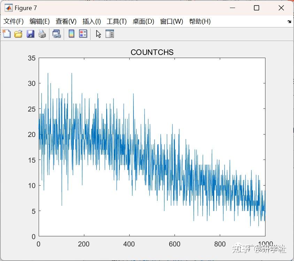Print the figure using the printer icon

[x=42, y=34]
